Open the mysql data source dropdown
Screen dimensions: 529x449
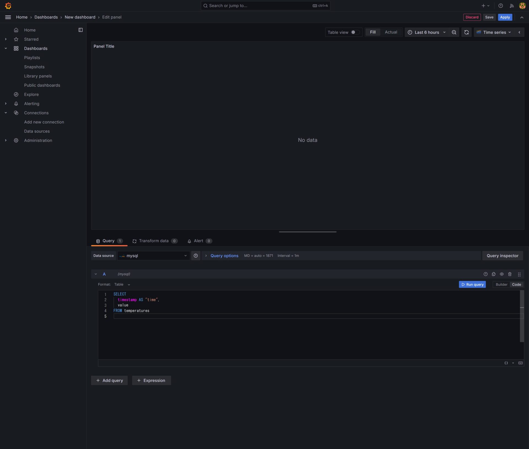[x=153, y=256]
